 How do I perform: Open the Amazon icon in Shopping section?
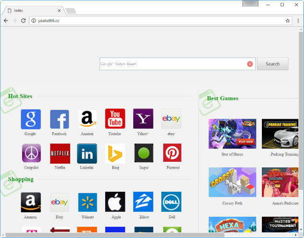pos(31,202)
